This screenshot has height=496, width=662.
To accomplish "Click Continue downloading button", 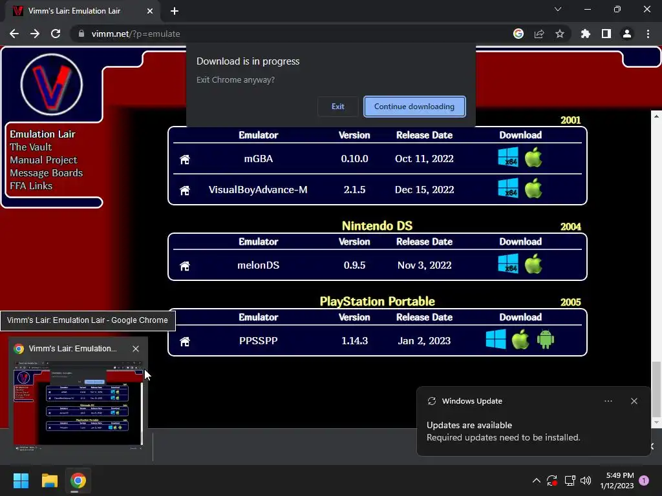I will tap(414, 107).
